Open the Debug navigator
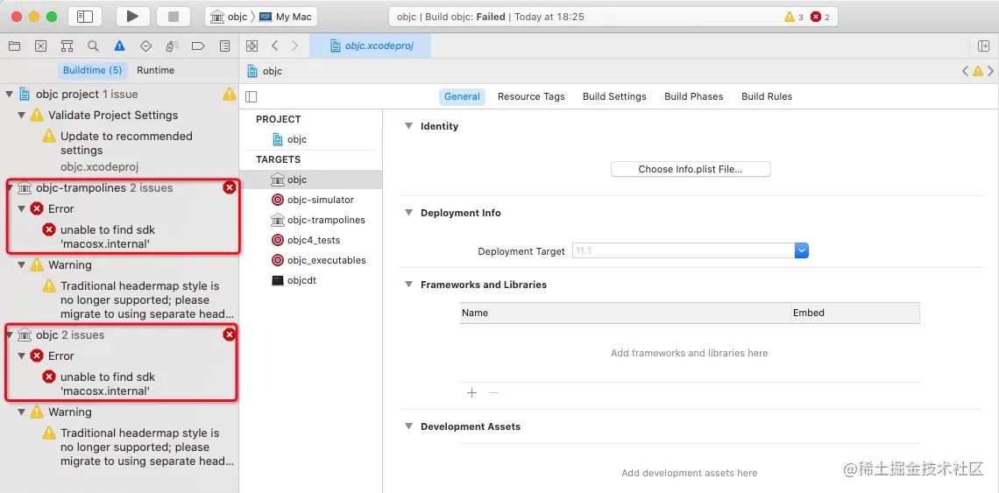 [x=172, y=46]
